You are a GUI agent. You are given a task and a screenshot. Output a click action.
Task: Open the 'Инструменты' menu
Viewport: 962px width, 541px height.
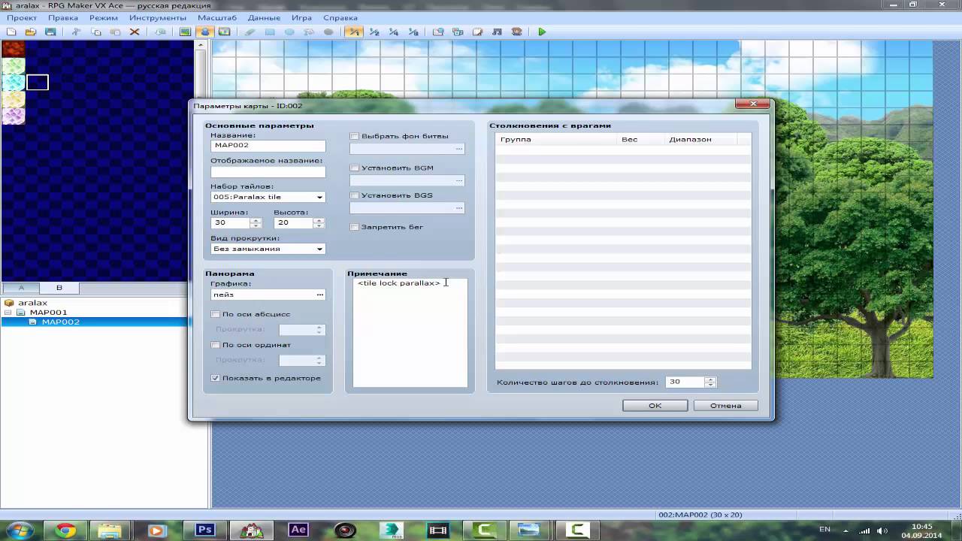pos(158,17)
